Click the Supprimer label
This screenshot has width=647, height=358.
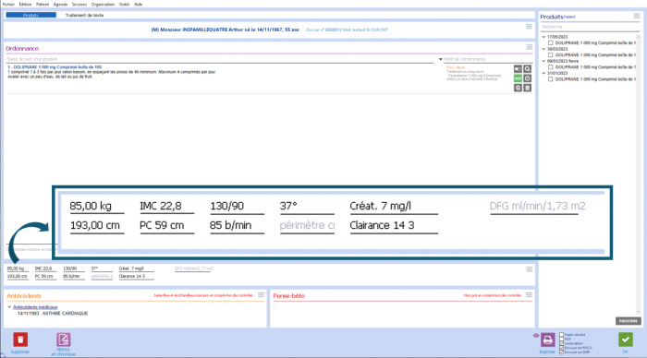pyautogui.click(x=20, y=352)
